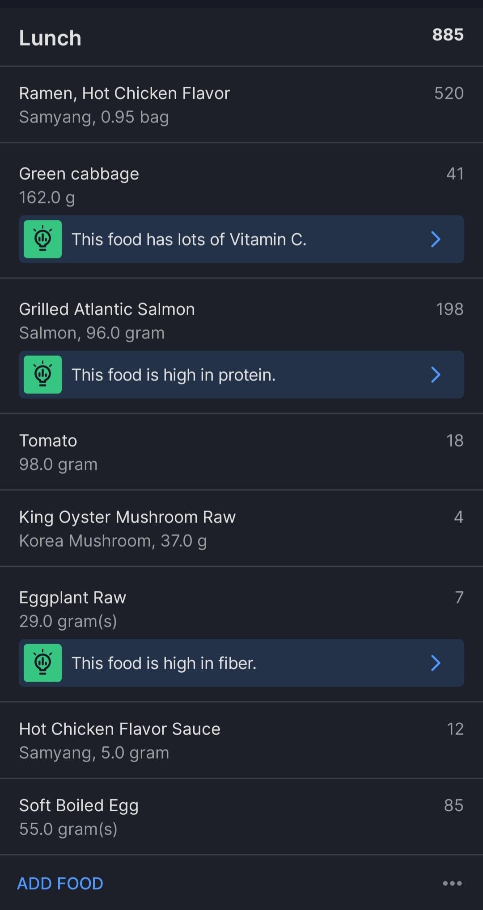Viewport: 483px width, 910px height.
Task: Select the Green cabbage food entry
Action: click(x=79, y=185)
